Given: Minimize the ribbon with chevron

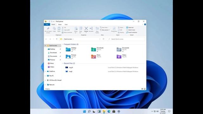Looking at the screenshot, I should click(x=143, y=24).
